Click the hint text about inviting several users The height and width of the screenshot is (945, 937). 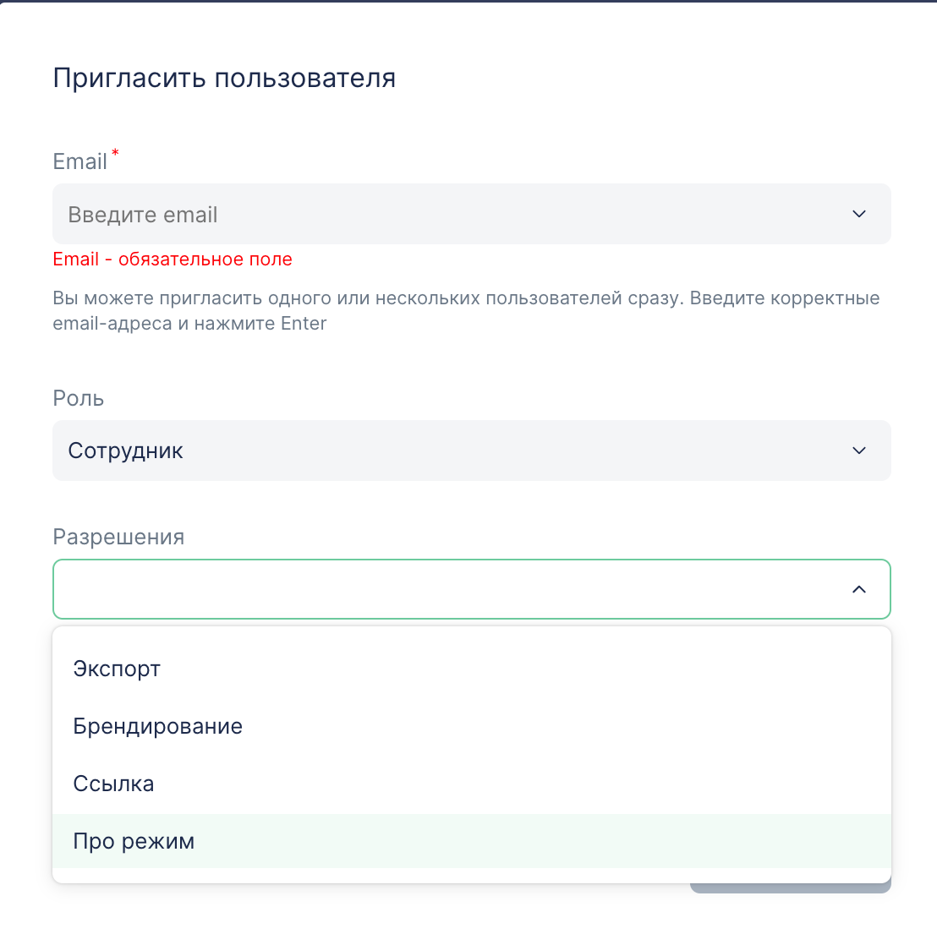click(x=465, y=298)
